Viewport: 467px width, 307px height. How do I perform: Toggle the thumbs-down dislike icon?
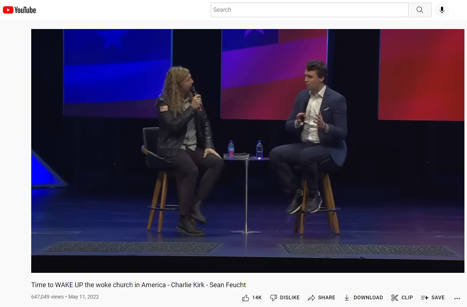click(273, 298)
